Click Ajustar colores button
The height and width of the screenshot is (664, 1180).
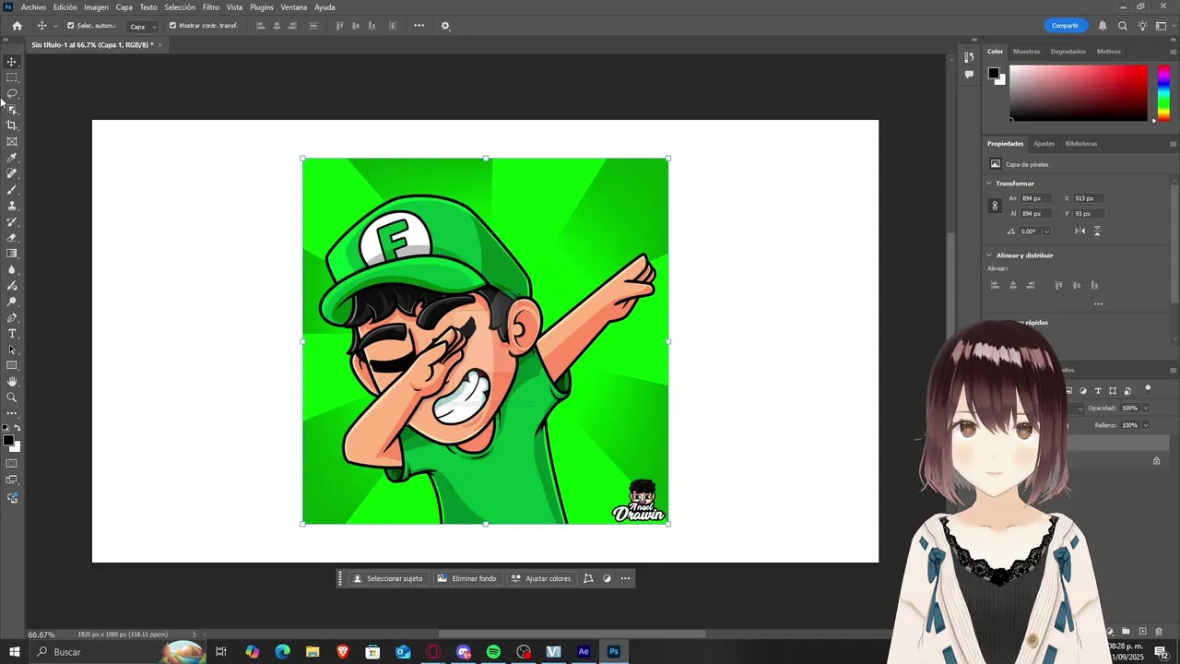tap(541, 578)
